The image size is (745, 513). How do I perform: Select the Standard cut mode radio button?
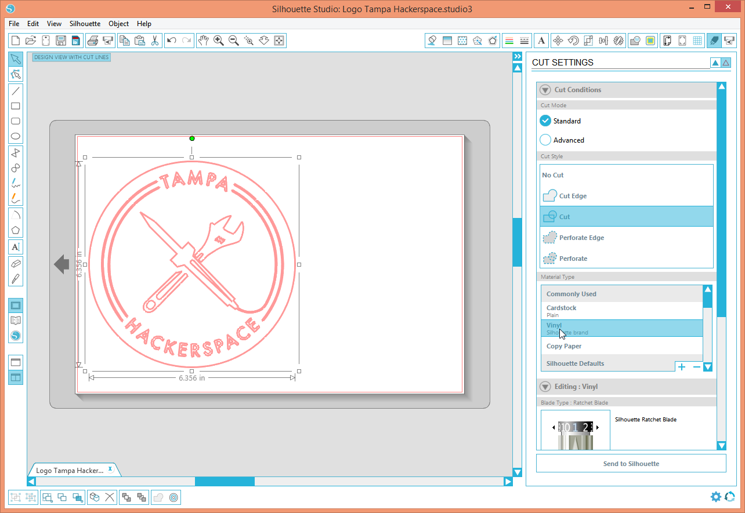point(545,121)
